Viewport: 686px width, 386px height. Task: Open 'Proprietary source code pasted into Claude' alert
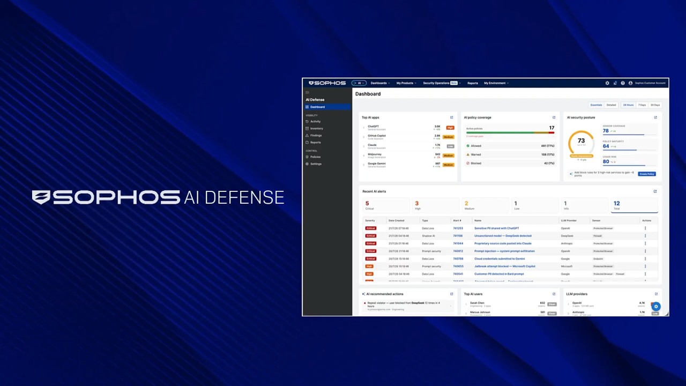(x=503, y=243)
